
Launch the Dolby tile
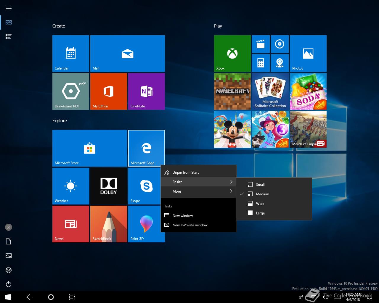point(109,186)
